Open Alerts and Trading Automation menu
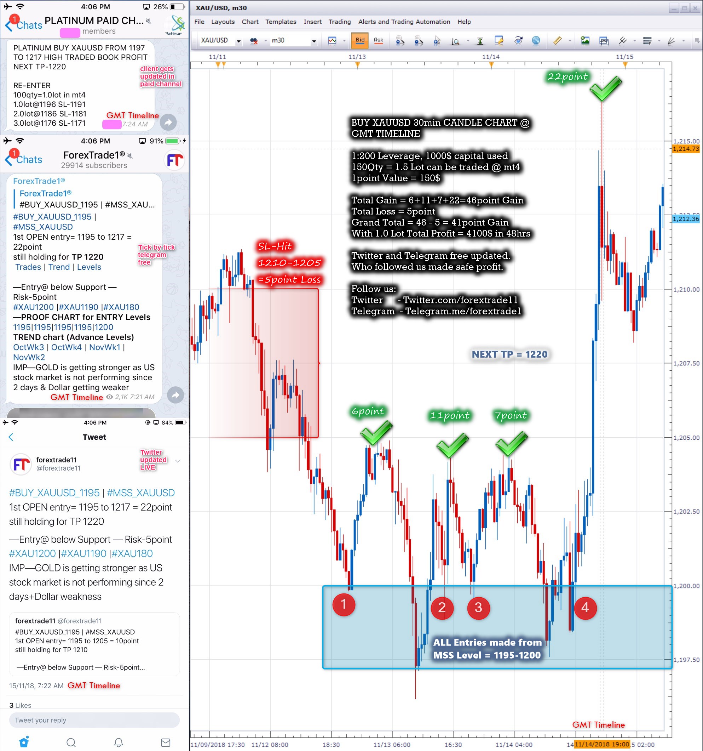Screen dimensions: 703x751 click(404, 22)
